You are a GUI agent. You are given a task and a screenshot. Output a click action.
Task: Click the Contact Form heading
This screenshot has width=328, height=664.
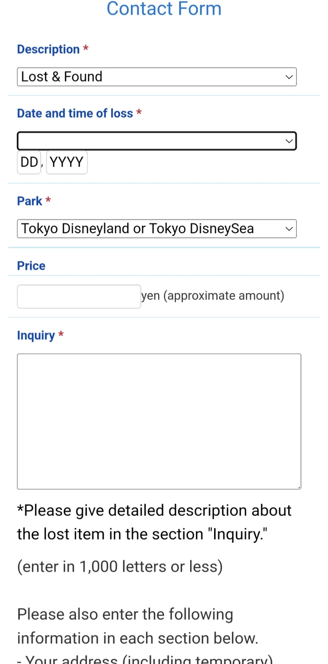click(x=164, y=9)
